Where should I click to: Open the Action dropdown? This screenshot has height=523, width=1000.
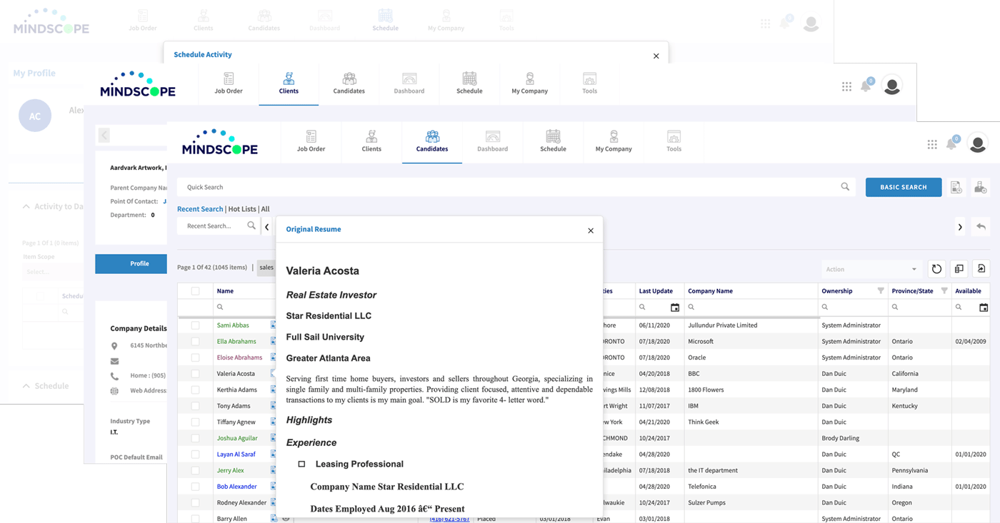[x=870, y=269]
